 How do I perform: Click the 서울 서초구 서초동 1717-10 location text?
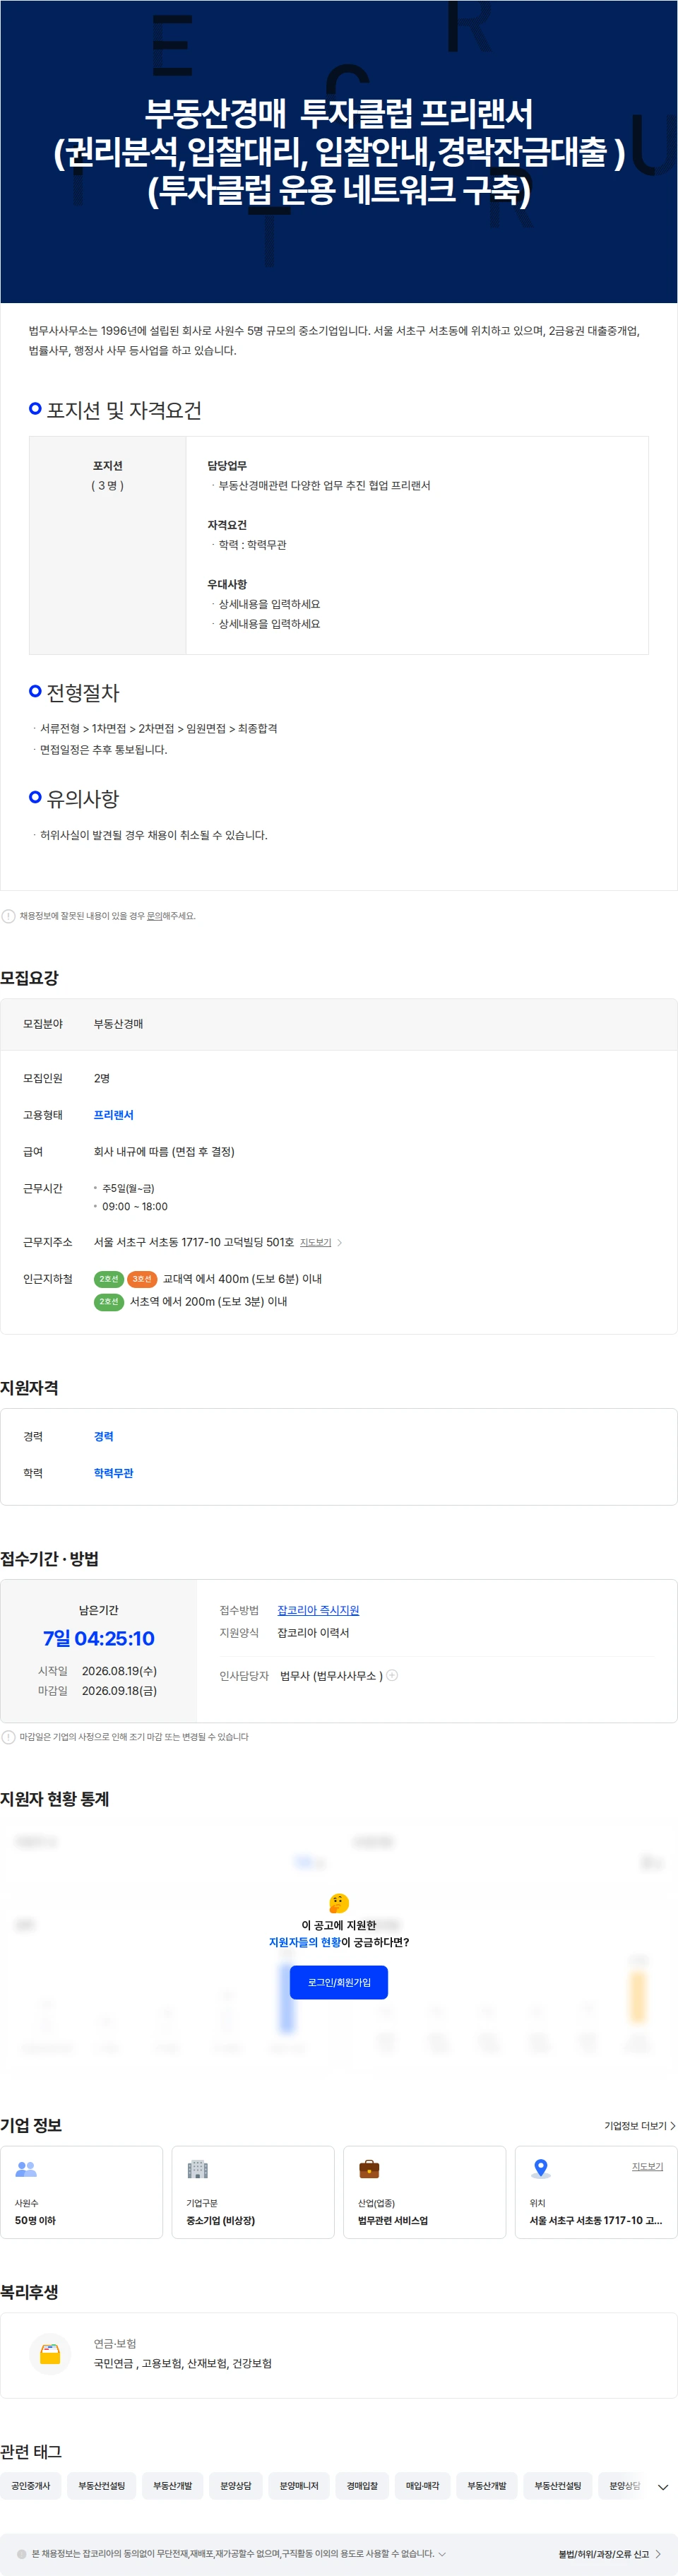[x=595, y=2221]
